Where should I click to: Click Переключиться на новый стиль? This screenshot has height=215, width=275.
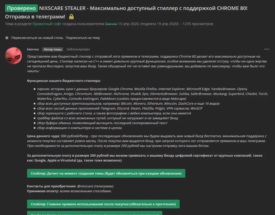pyautogui.click(x=37, y=38)
